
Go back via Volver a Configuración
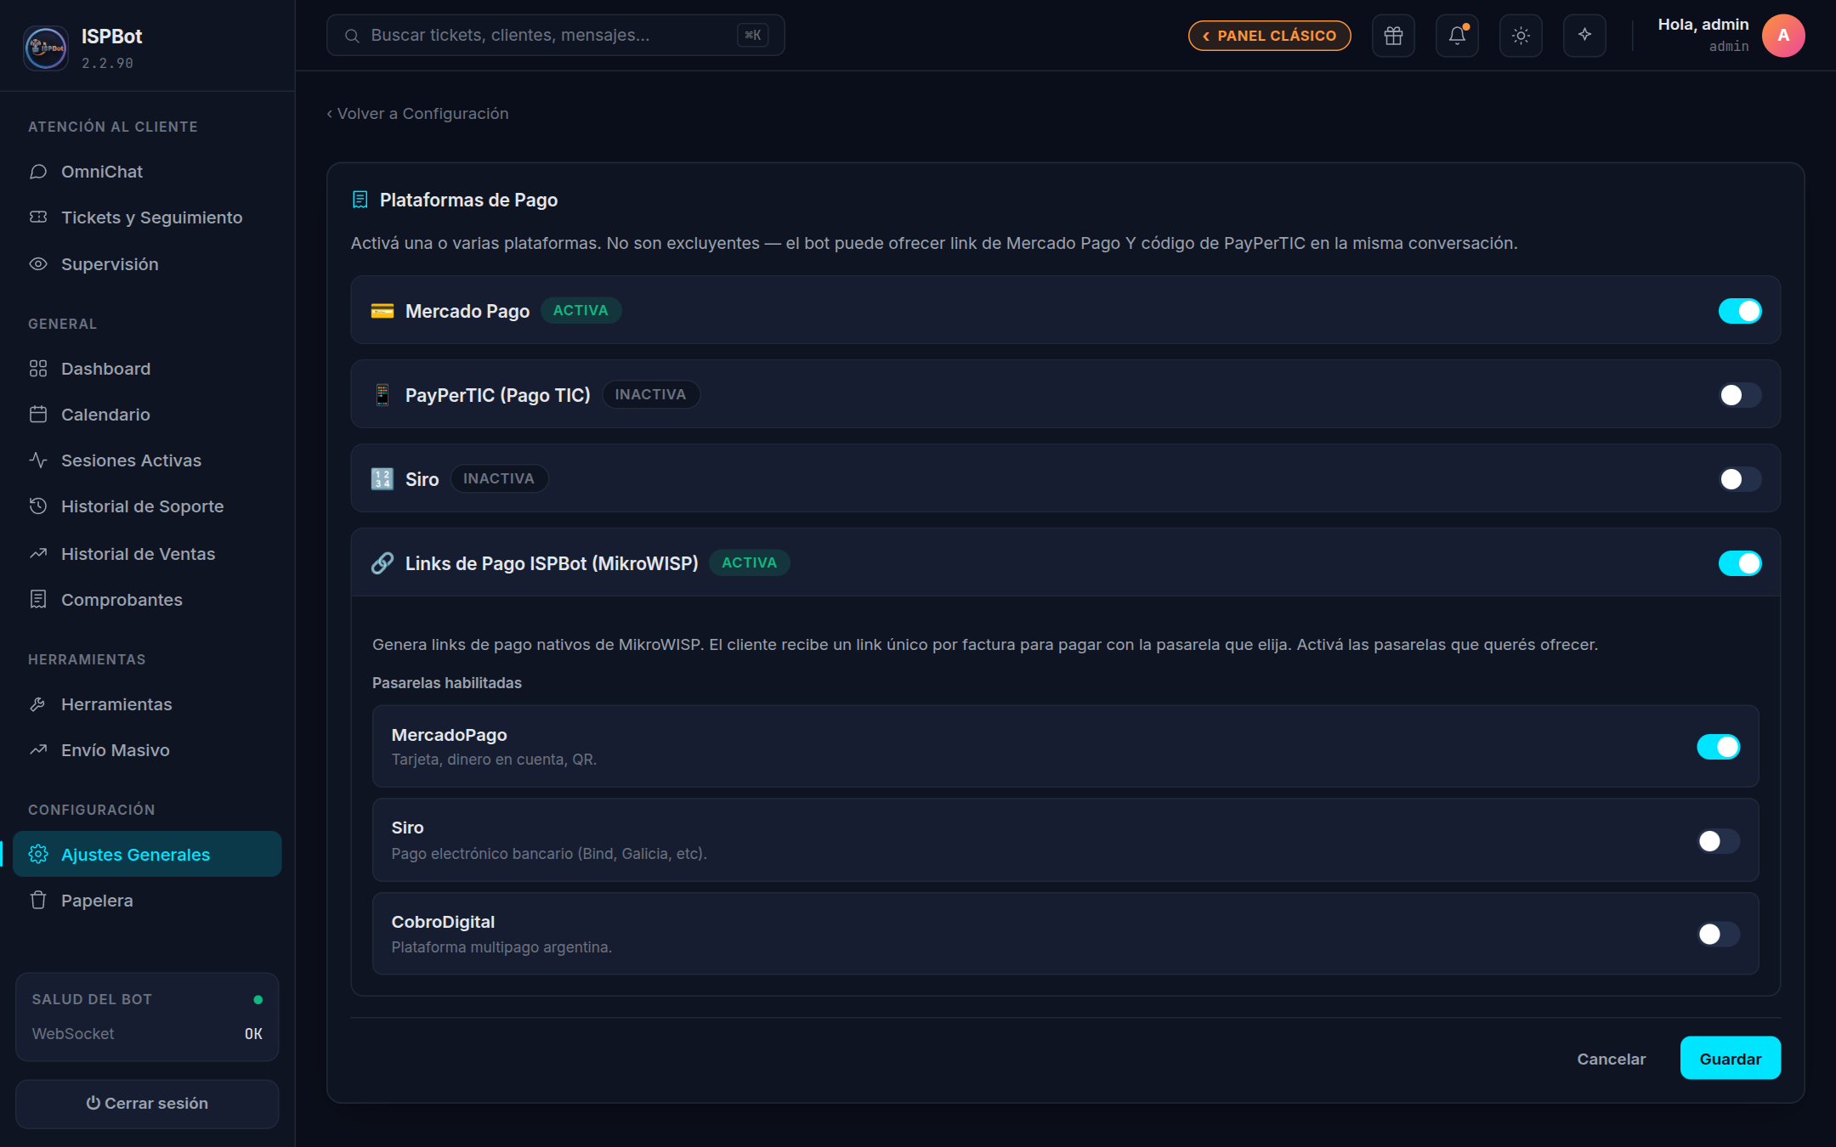[x=417, y=114]
